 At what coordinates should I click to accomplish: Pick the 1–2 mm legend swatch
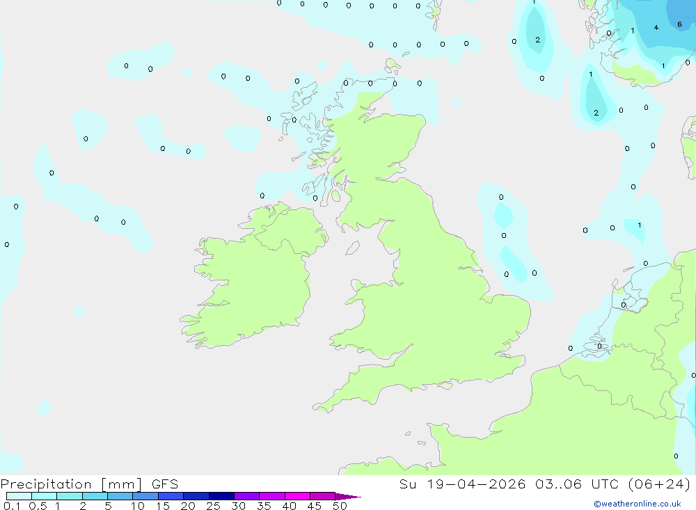point(70,496)
